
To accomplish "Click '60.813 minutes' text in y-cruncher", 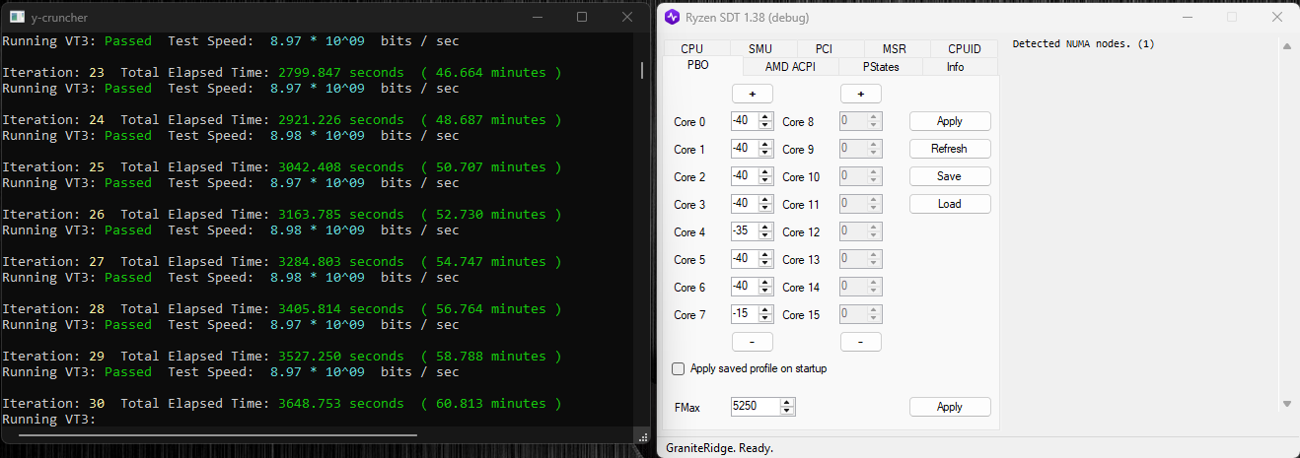I will point(491,403).
